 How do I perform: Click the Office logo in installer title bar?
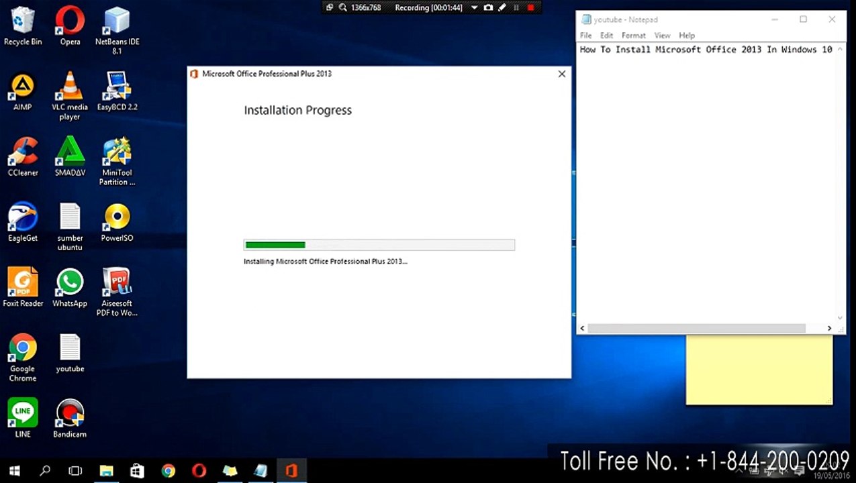[194, 74]
